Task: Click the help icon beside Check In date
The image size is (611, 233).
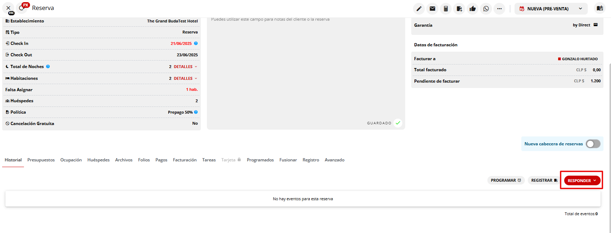Action: click(x=196, y=43)
